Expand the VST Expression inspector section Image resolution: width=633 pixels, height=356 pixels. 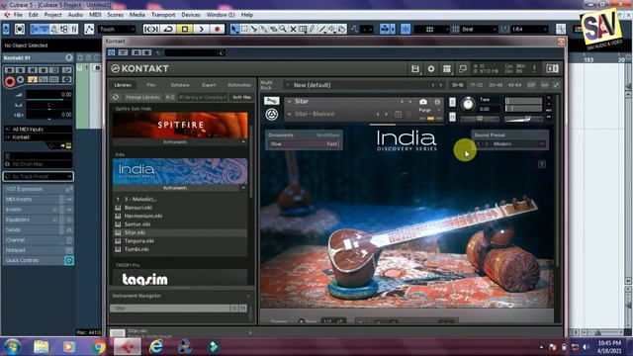(38, 189)
